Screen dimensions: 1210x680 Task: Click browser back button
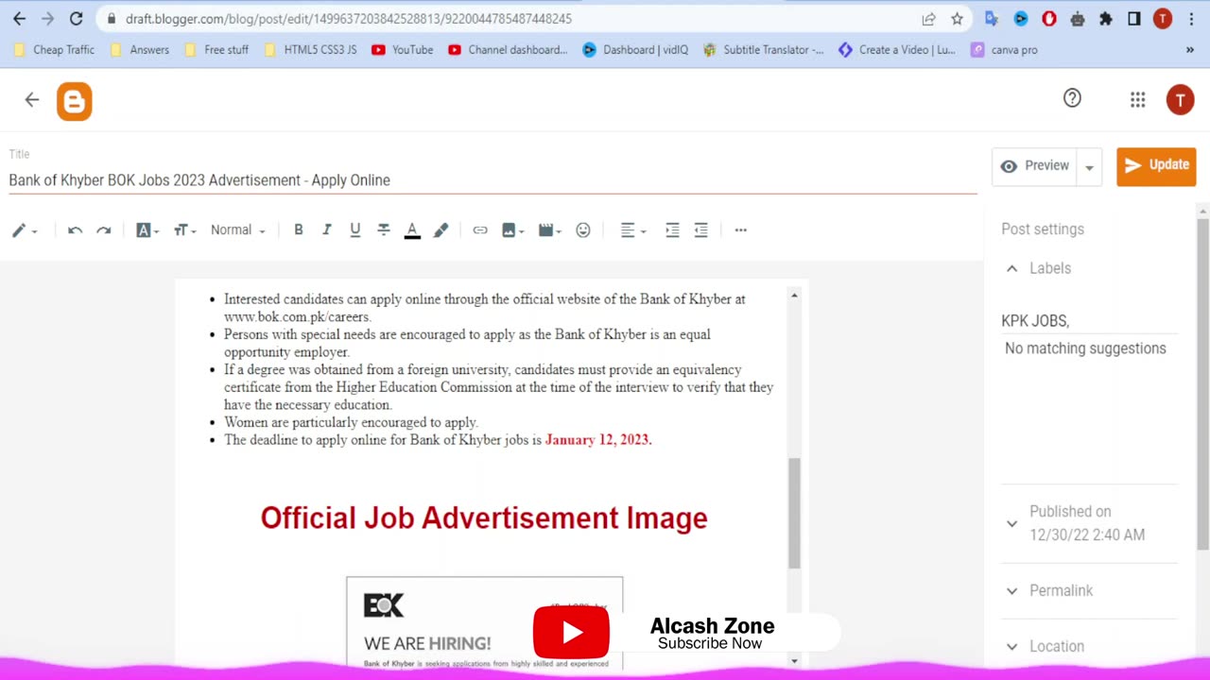point(19,19)
